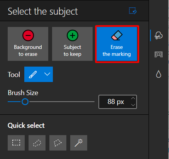
Task: Open the portrait background sidebar tab
Action: [159, 54]
